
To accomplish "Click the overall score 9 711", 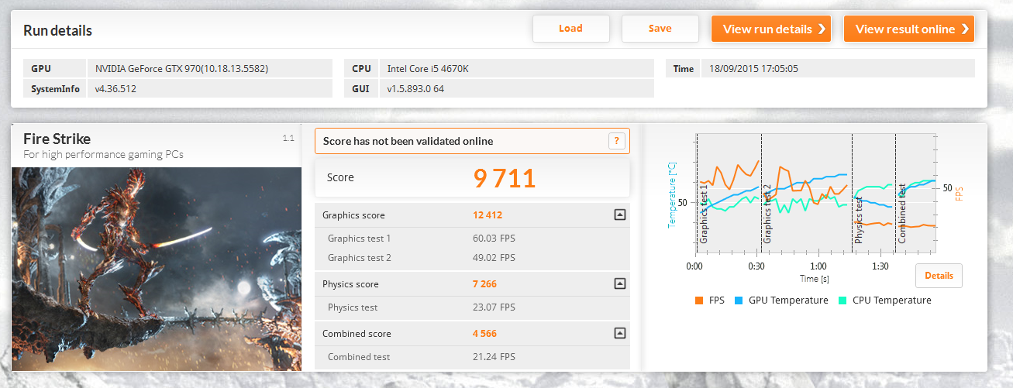I will tap(505, 178).
